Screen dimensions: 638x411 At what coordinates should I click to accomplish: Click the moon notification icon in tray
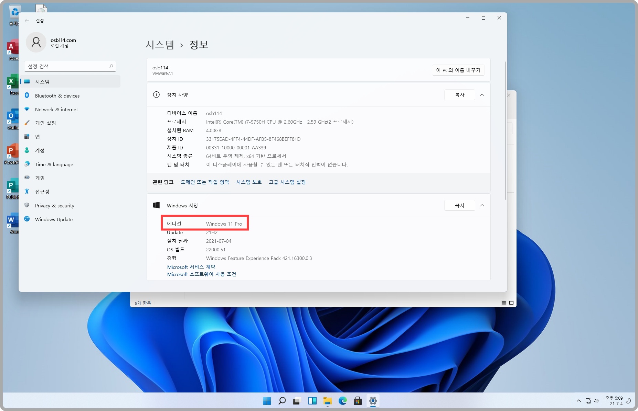[628, 401]
